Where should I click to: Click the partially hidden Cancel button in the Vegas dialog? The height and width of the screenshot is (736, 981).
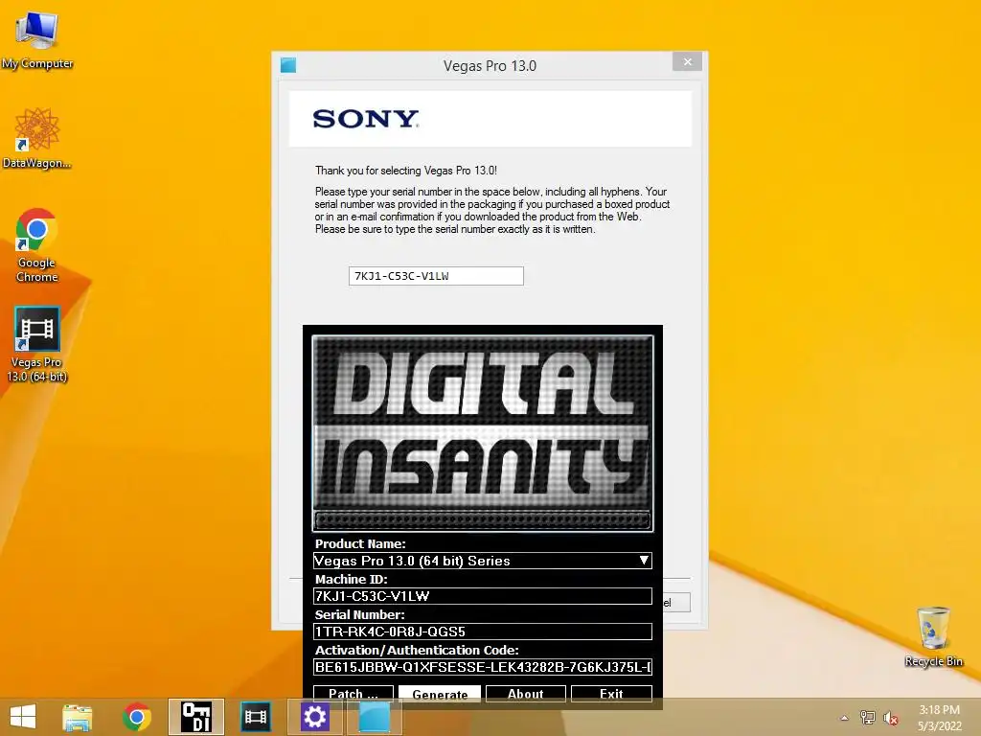point(676,603)
